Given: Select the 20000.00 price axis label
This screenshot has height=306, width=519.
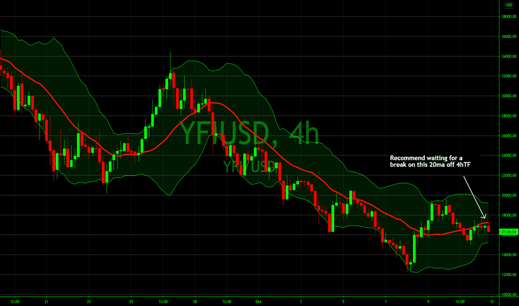Looking at the screenshot, I should pyautogui.click(x=509, y=195).
